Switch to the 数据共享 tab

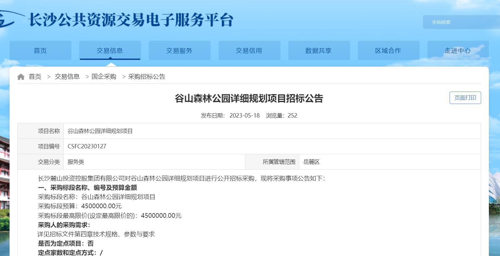[x=319, y=51]
